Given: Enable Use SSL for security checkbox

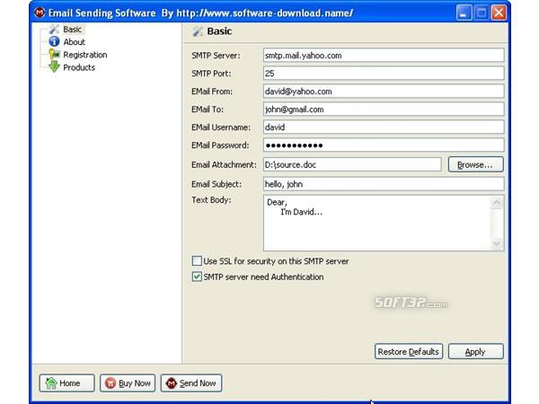Looking at the screenshot, I should [x=197, y=261].
